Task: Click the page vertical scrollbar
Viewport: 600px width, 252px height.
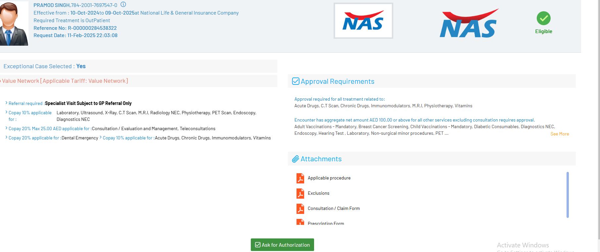Action: (x=599, y=119)
